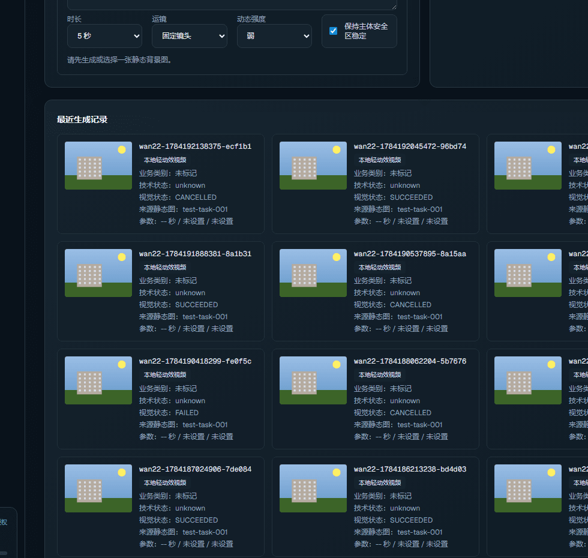Viewport: 588px width, 558px height.
Task: Click 视觉状态: CANCELLED on record ecf1b1
Action: (x=178, y=197)
